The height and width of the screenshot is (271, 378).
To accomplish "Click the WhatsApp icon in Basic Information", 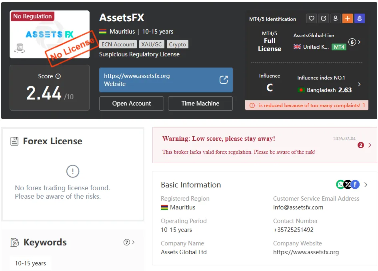I will click(340, 185).
